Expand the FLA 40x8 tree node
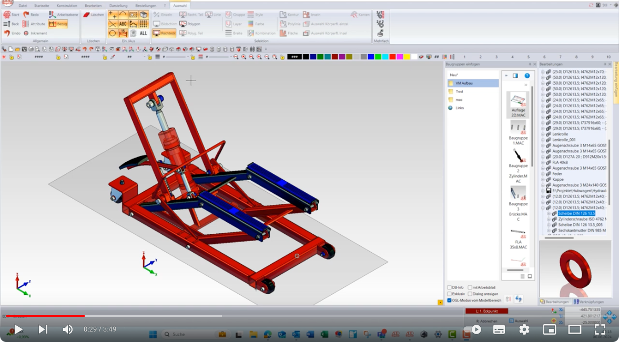This screenshot has height=342, width=619. click(x=543, y=162)
